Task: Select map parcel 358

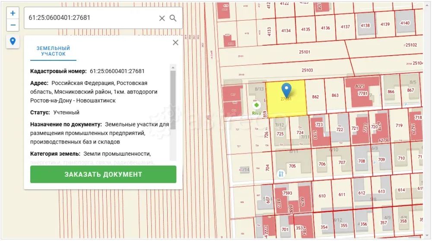Action: (x=403, y=221)
